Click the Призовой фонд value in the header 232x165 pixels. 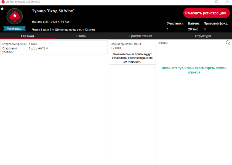click(205, 29)
